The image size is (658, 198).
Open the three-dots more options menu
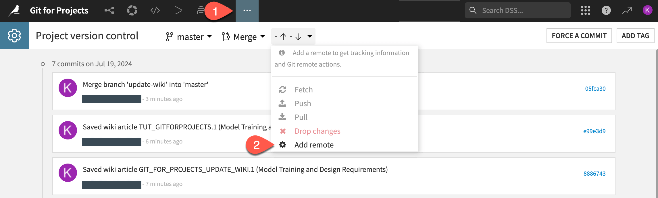coord(247,11)
